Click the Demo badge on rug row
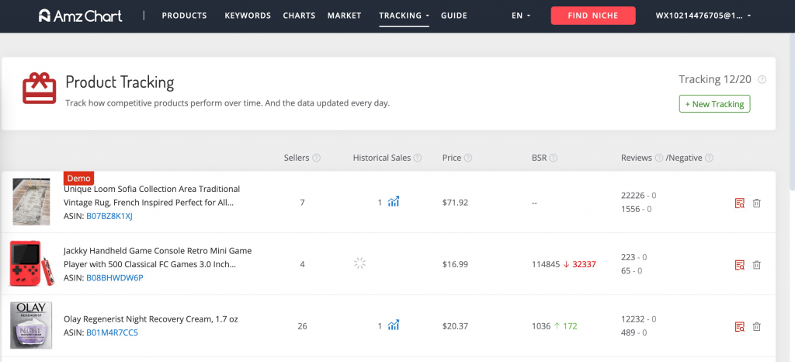Screen dimensions: 795x362 click(78, 179)
